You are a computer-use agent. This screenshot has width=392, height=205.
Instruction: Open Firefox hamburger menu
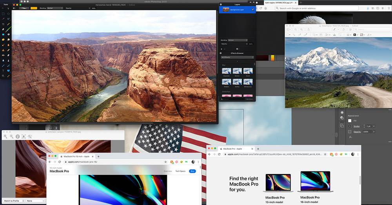pyautogui.click(x=389, y=8)
